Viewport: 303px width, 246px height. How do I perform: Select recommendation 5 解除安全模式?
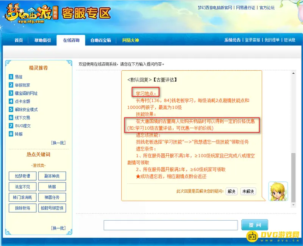[26, 110]
